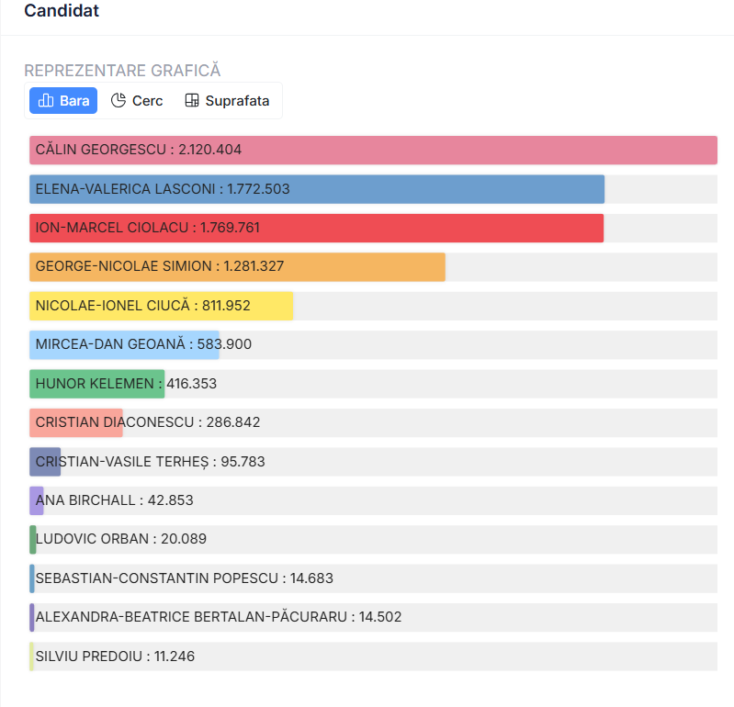Select the Bara view label
The width and height of the screenshot is (734, 707).
click(x=74, y=101)
